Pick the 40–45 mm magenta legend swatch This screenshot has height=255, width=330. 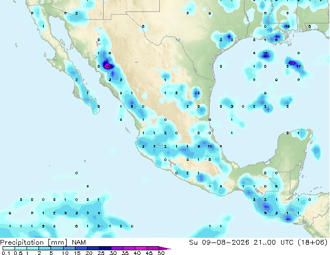pos(141,248)
